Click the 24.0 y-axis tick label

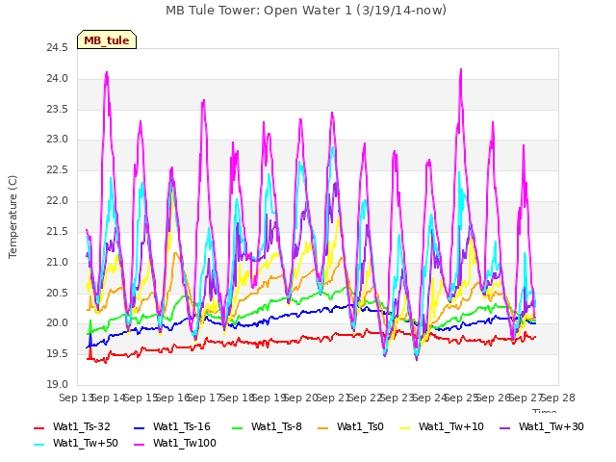[57, 79]
